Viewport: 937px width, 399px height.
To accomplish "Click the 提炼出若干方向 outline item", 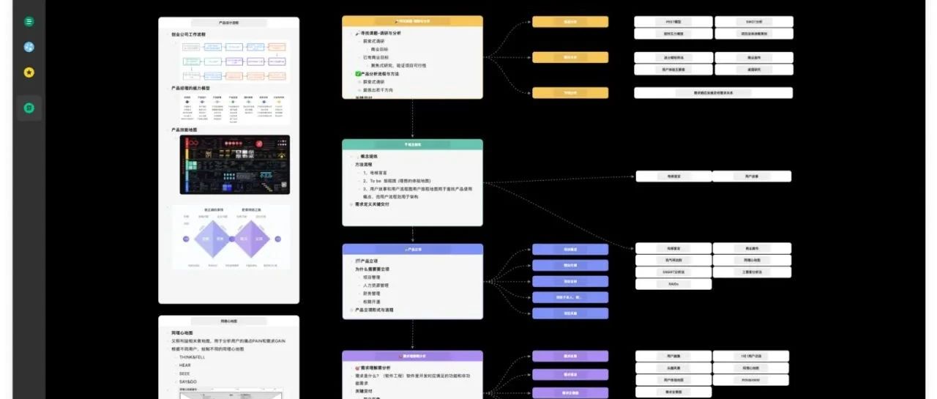I will coord(378,90).
